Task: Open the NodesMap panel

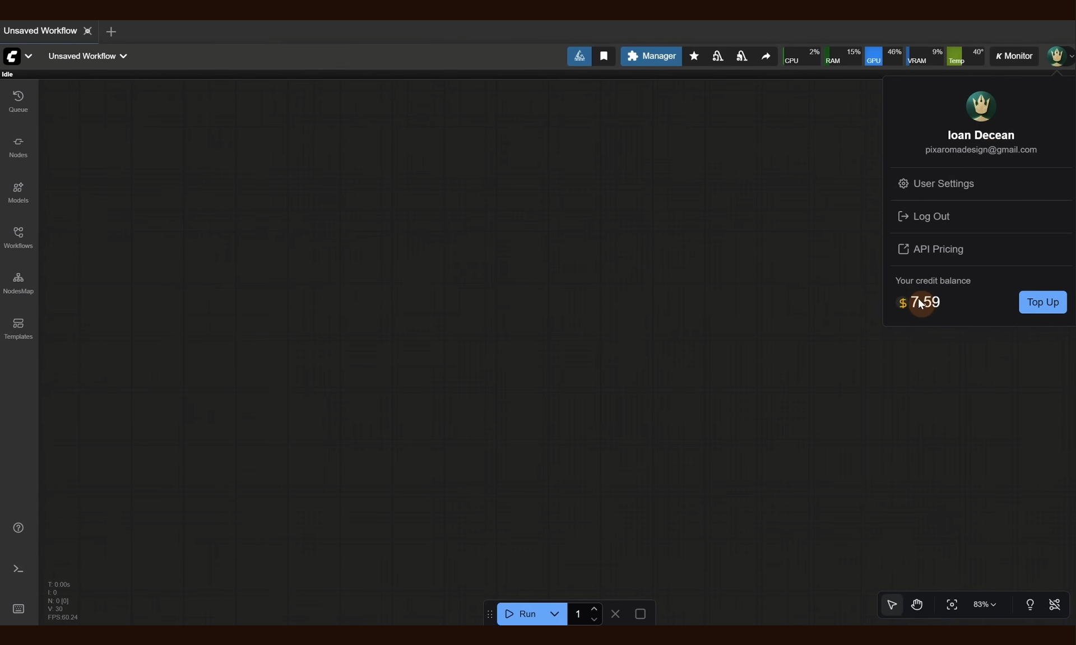Action: (x=18, y=283)
